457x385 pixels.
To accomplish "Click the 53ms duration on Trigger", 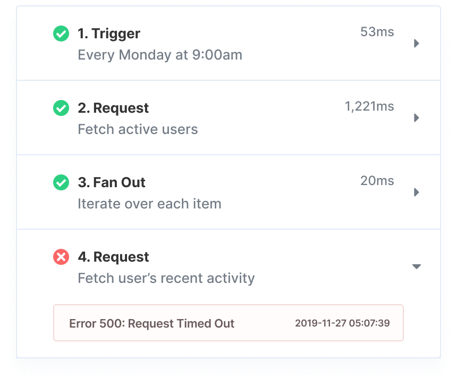I will pos(377,32).
